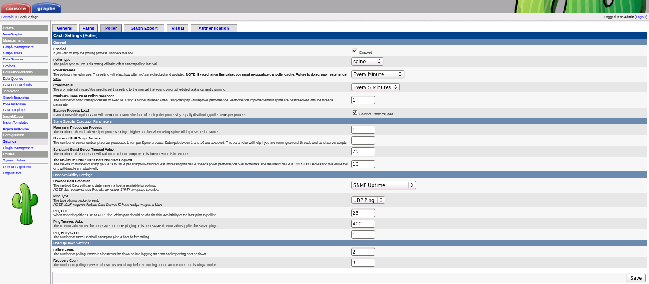Click the Host Up/Down Settings heading

pos(71,243)
